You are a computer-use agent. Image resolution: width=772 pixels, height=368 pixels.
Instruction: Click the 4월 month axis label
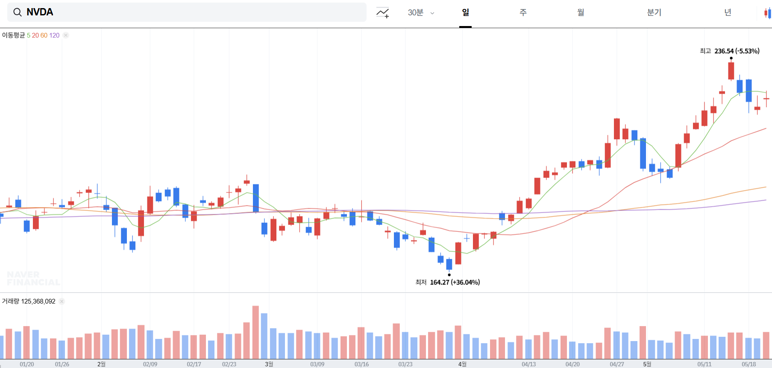(462, 364)
